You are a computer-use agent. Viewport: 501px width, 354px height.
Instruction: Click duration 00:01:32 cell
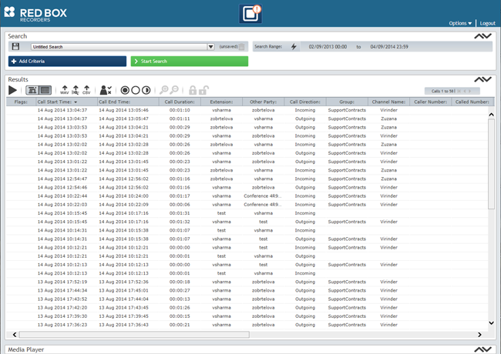pos(180,222)
